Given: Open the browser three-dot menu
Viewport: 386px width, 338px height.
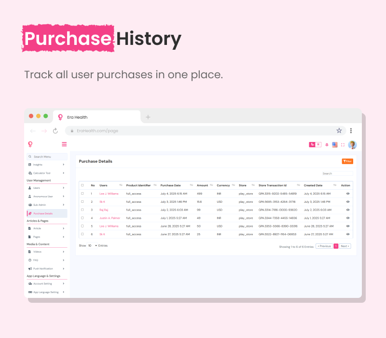Looking at the screenshot, I should tap(351, 130).
